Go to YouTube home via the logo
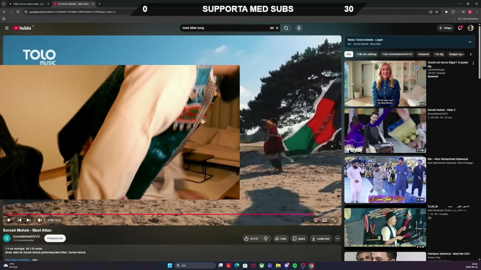Image resolution: width=481 pixels, height=270 pixels. [x=23, y=28]
